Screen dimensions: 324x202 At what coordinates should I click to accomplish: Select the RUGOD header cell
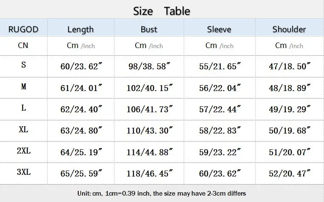(23, 29)
